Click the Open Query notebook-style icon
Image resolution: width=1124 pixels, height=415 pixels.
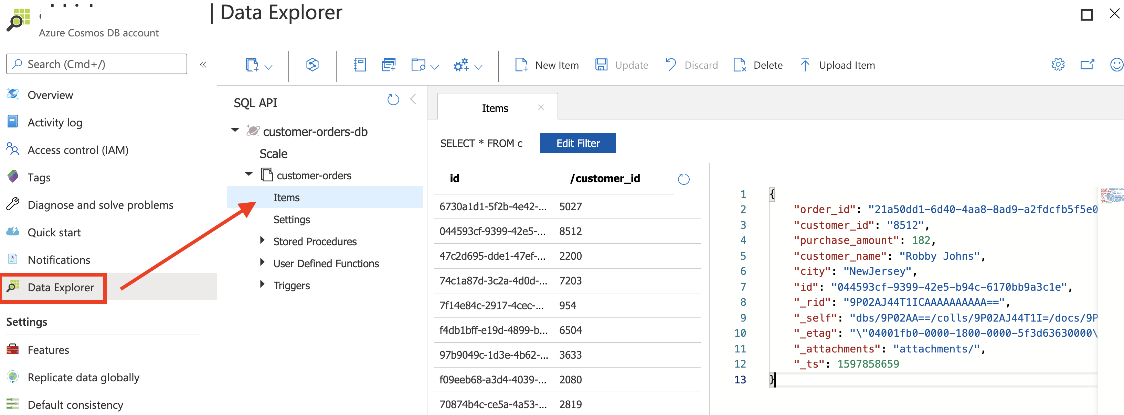click(360, 65)
